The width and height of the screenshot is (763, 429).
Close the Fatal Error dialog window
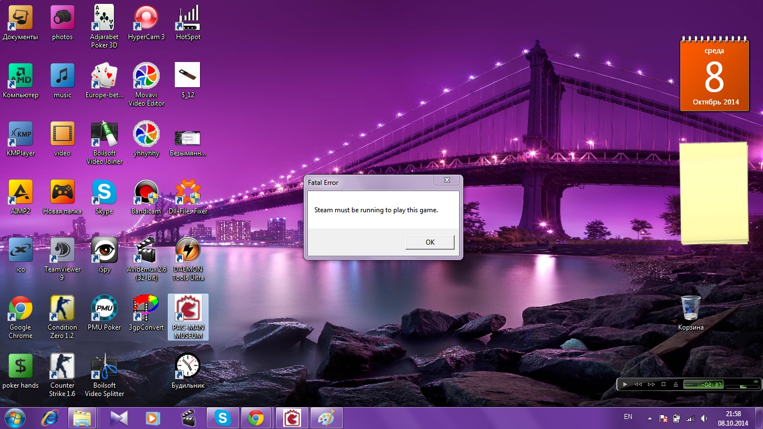pyautogui.click(x=447, y=180)
